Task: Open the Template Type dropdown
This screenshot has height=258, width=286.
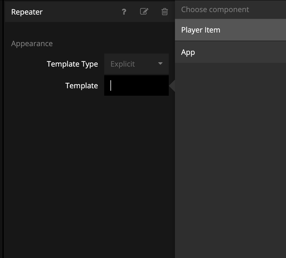Action: coord(136,64)
